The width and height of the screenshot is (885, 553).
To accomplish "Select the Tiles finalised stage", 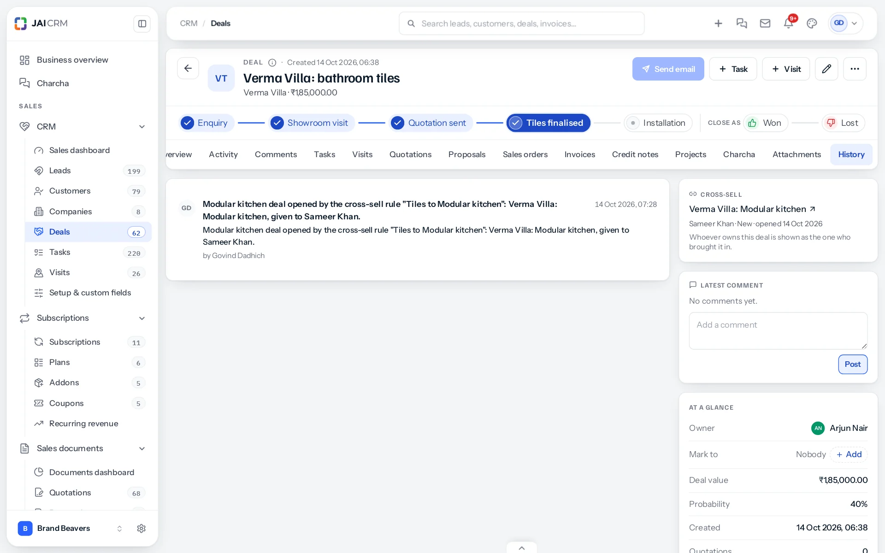I will [x=549, y=123].
